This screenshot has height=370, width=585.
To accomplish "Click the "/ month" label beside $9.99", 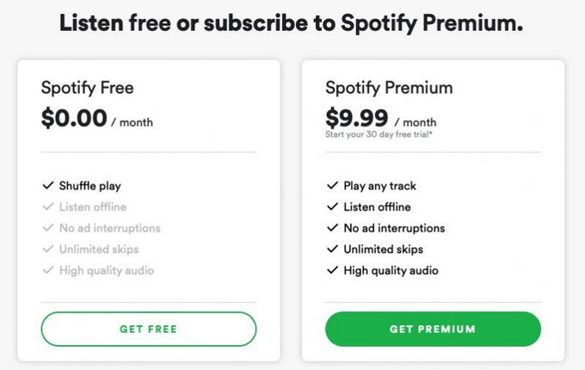I will coord(416,122).
